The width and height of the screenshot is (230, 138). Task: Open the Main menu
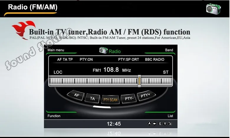click(56, 50)
